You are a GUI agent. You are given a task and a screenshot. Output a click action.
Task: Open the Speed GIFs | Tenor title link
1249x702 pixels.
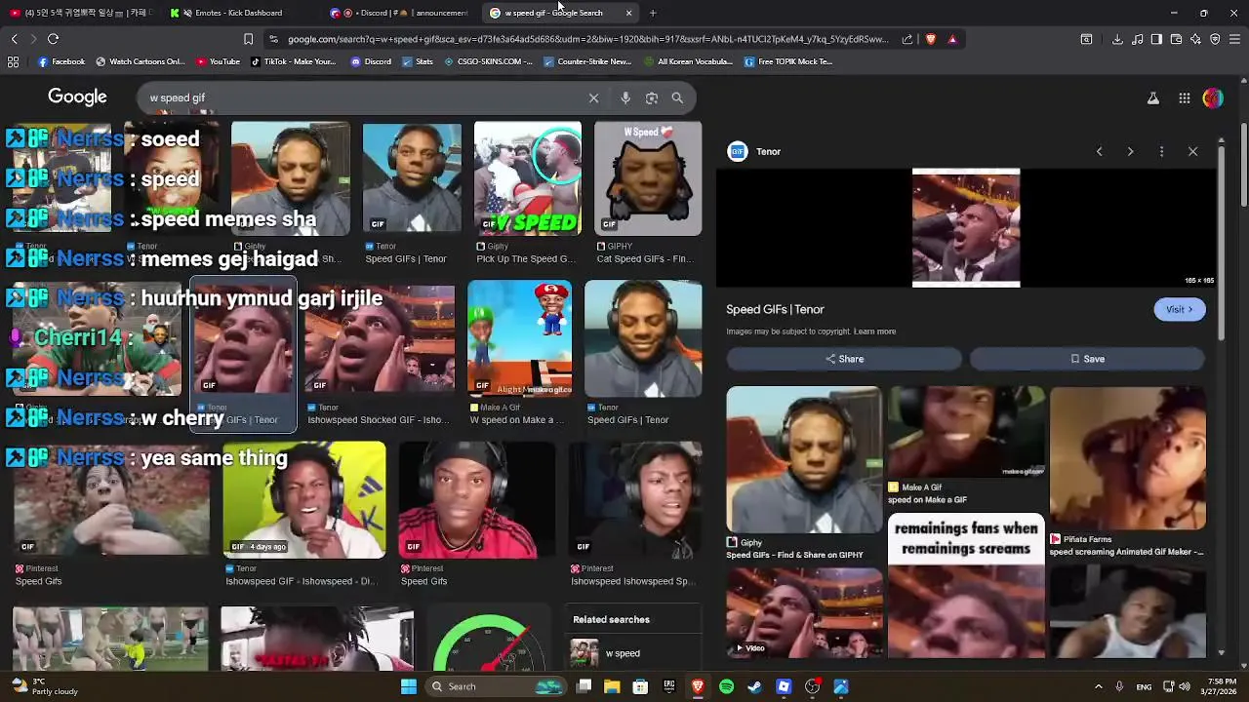[775, 309]
